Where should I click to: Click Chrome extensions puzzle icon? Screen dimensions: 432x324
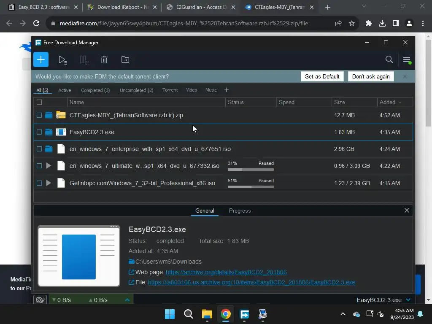[x=368, y=24]
